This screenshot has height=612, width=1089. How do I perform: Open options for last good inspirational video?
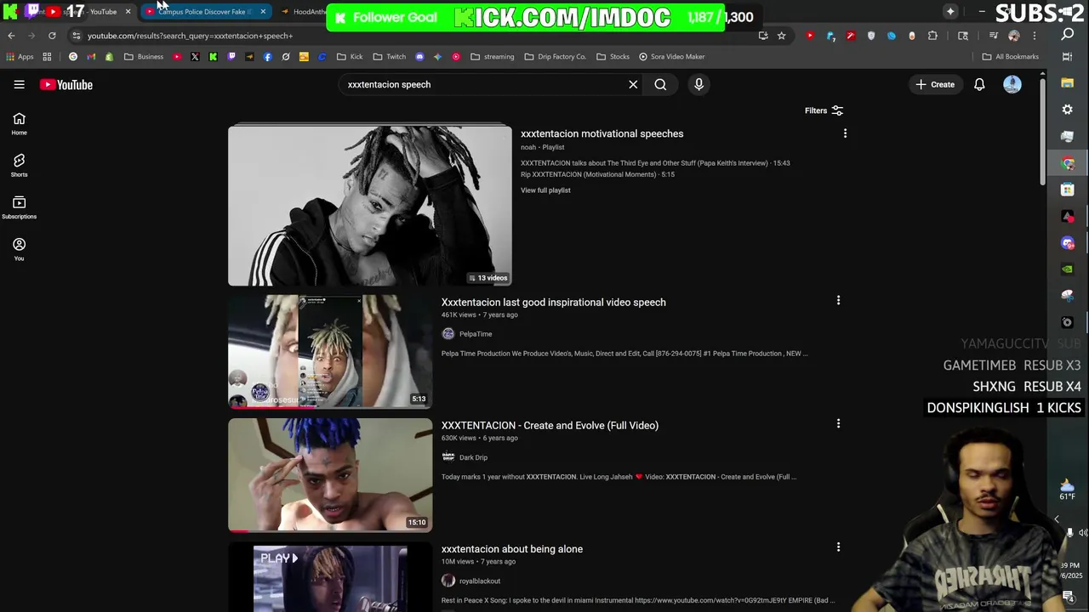pyautogui.click(x=838, y=300)
